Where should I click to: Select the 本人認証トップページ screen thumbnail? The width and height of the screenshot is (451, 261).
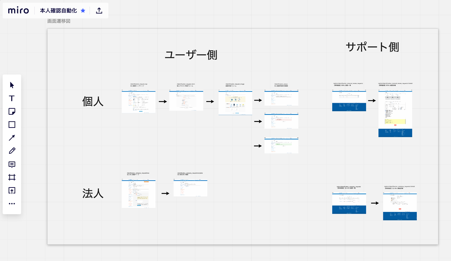[138, 100]
